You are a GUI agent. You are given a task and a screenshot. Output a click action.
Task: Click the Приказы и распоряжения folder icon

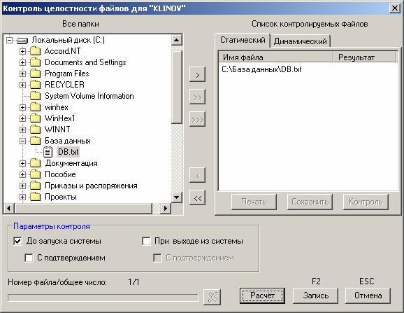pos(36,186)
